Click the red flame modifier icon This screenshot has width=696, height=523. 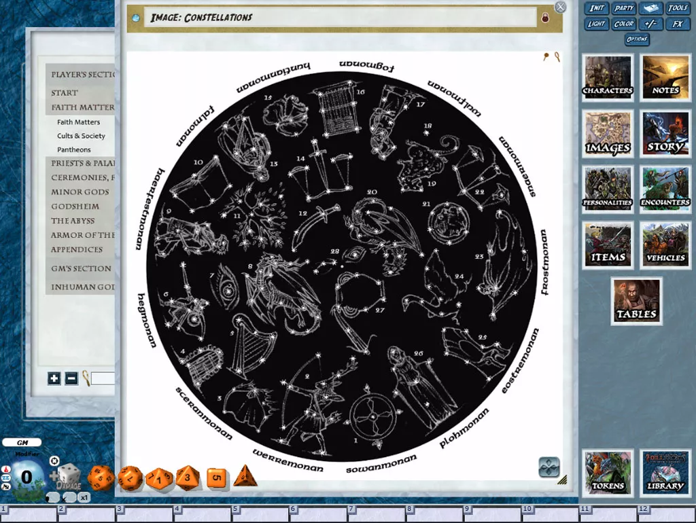coord(5,469)
